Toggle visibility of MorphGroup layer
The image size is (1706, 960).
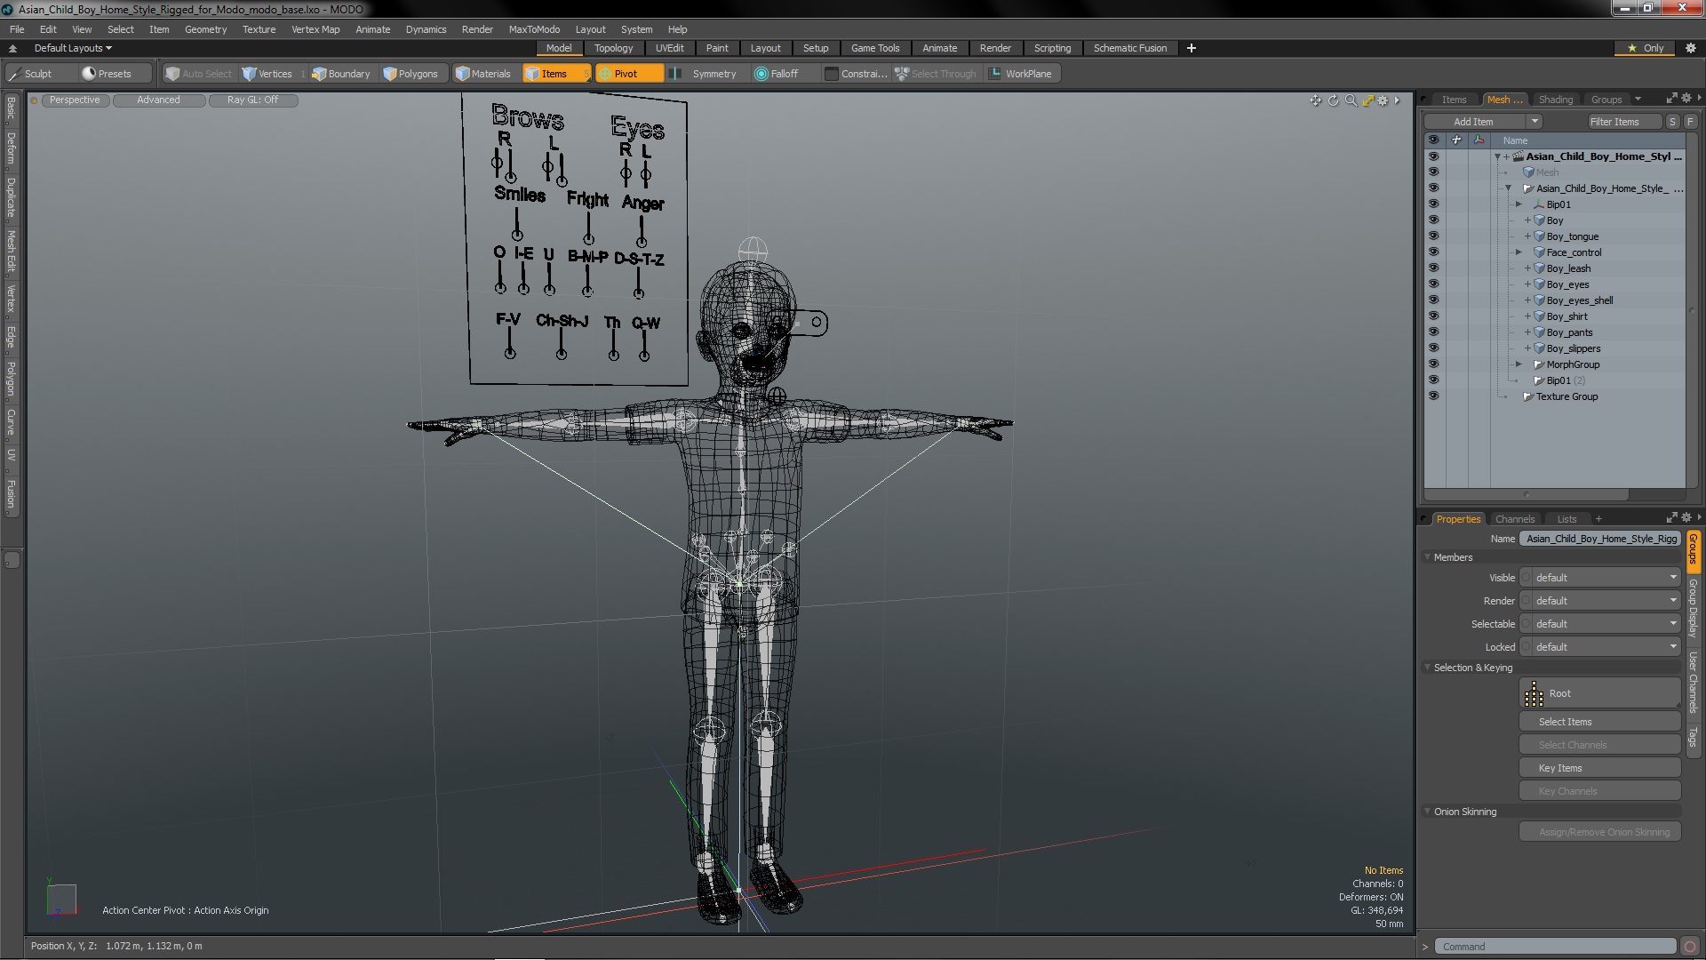point(1431,364)
